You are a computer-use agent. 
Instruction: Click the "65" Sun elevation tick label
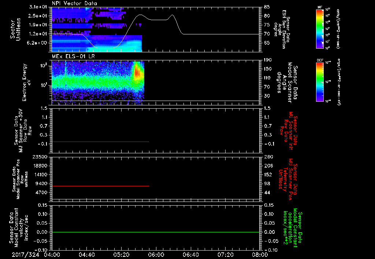[x=267, y=43]
